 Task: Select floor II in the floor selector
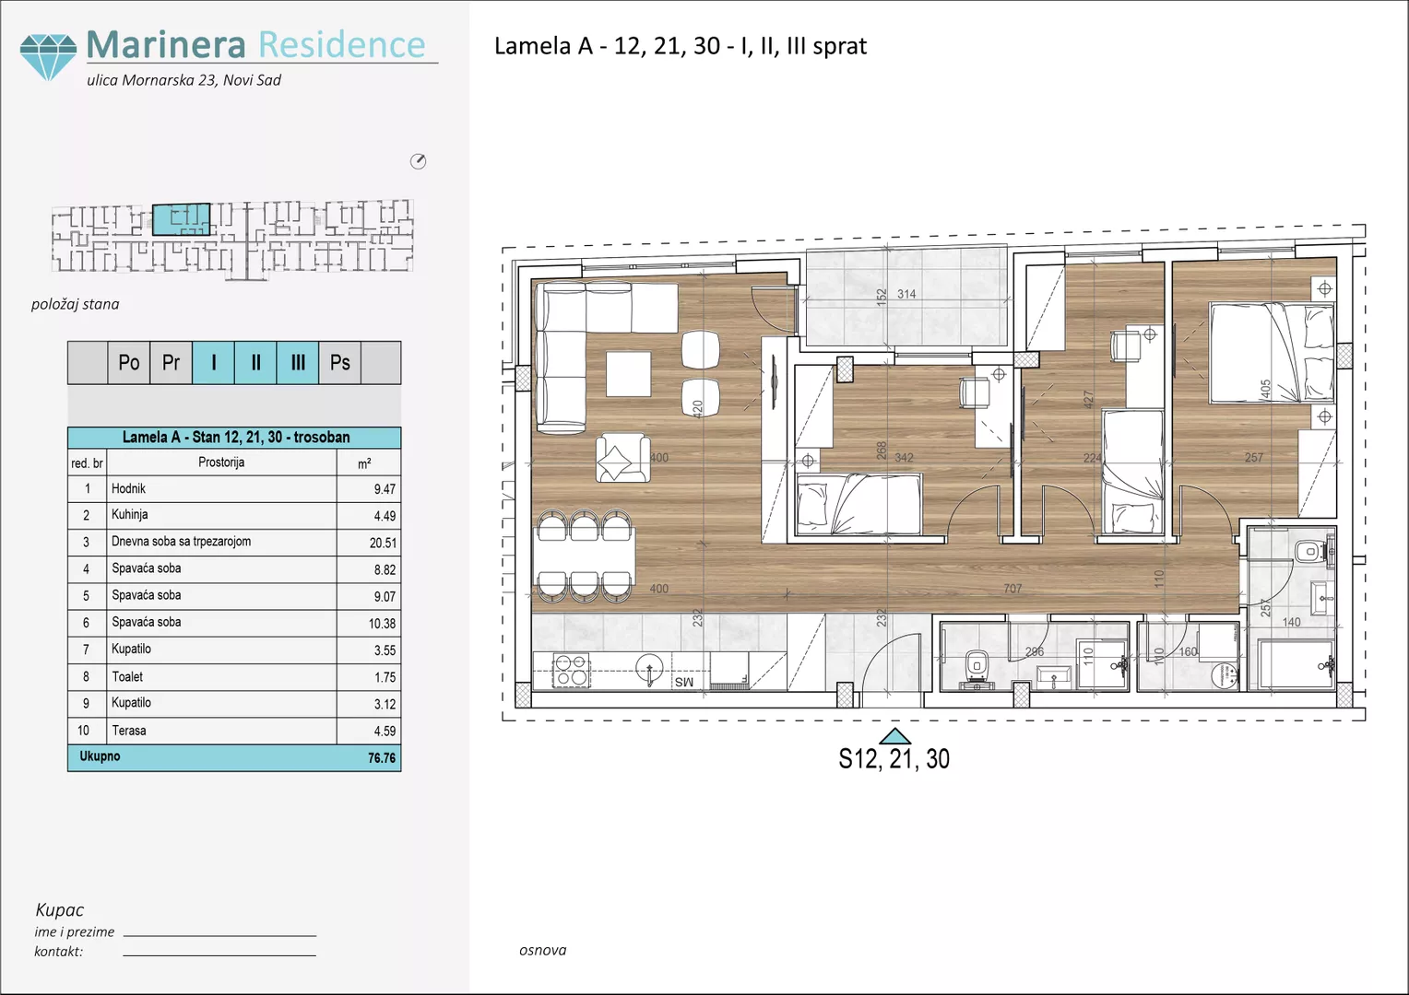[255, 363]
